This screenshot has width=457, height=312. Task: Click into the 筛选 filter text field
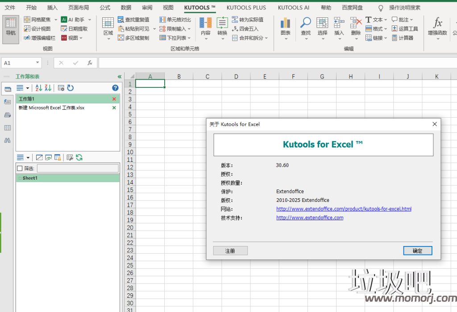tap(78, 168)
